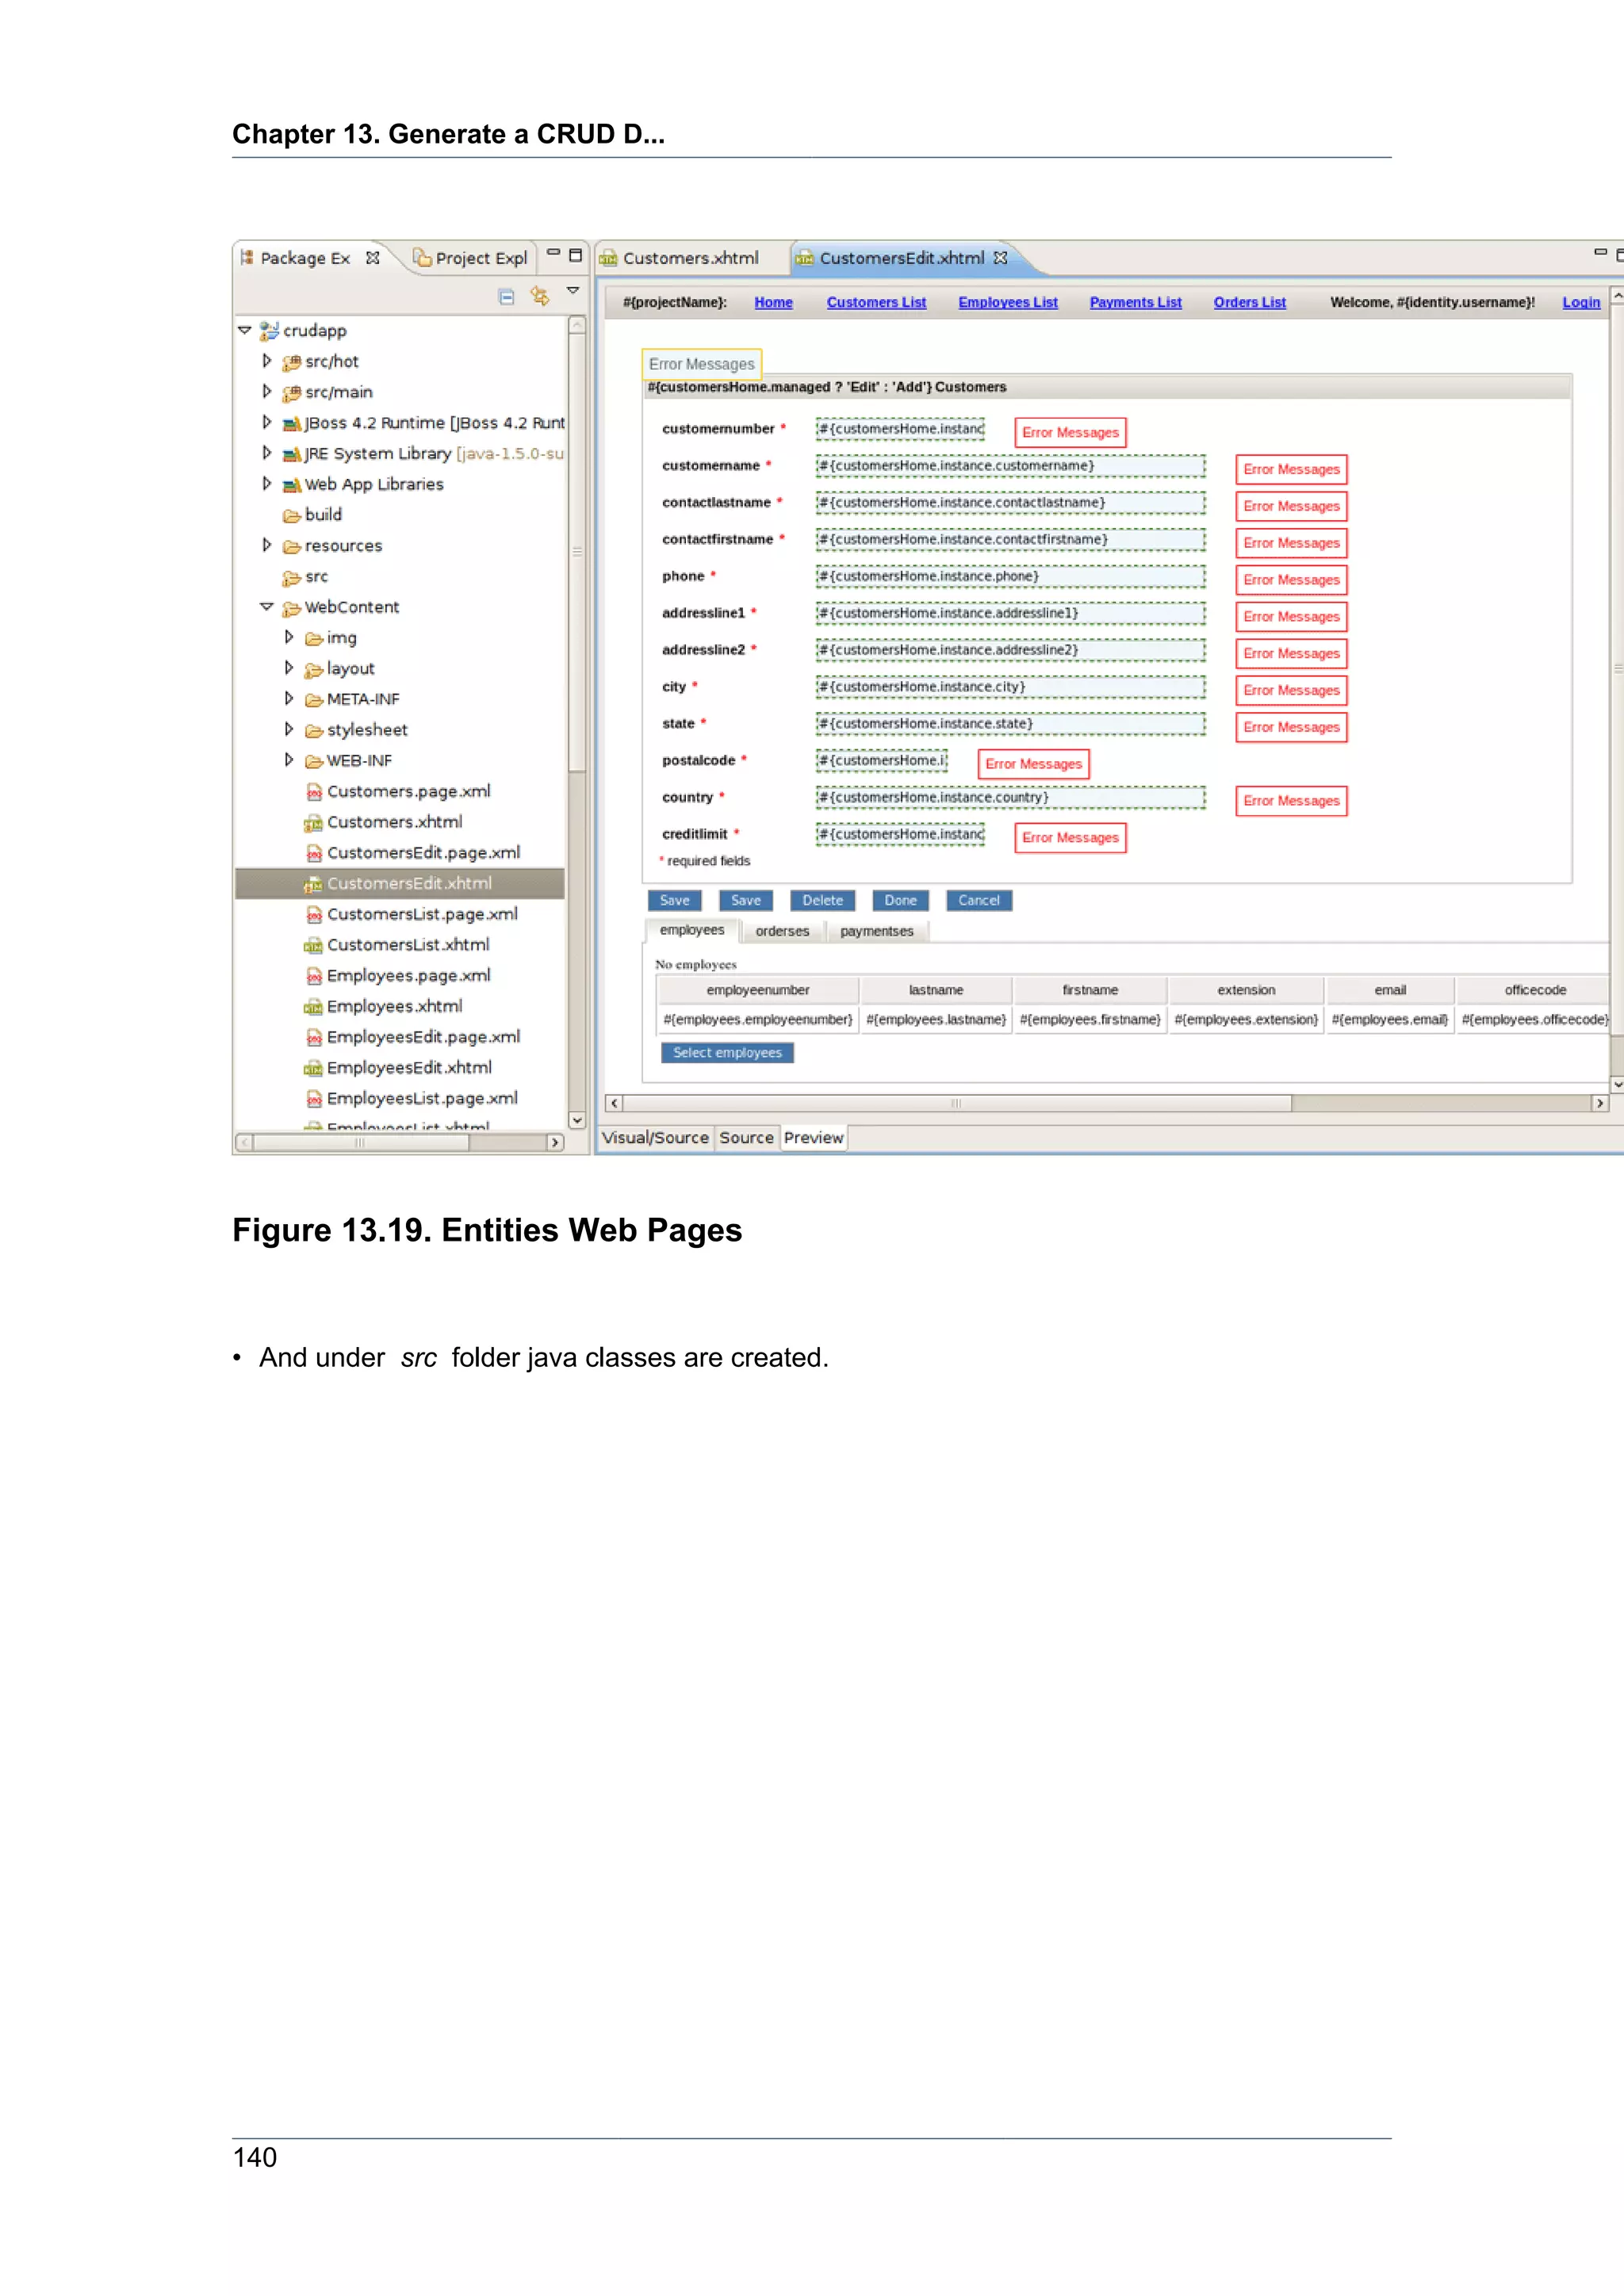Viewport: 1624px width, 2296px height.
Task: Select the Visual/Source editor tab
Action: point(655,1138)
